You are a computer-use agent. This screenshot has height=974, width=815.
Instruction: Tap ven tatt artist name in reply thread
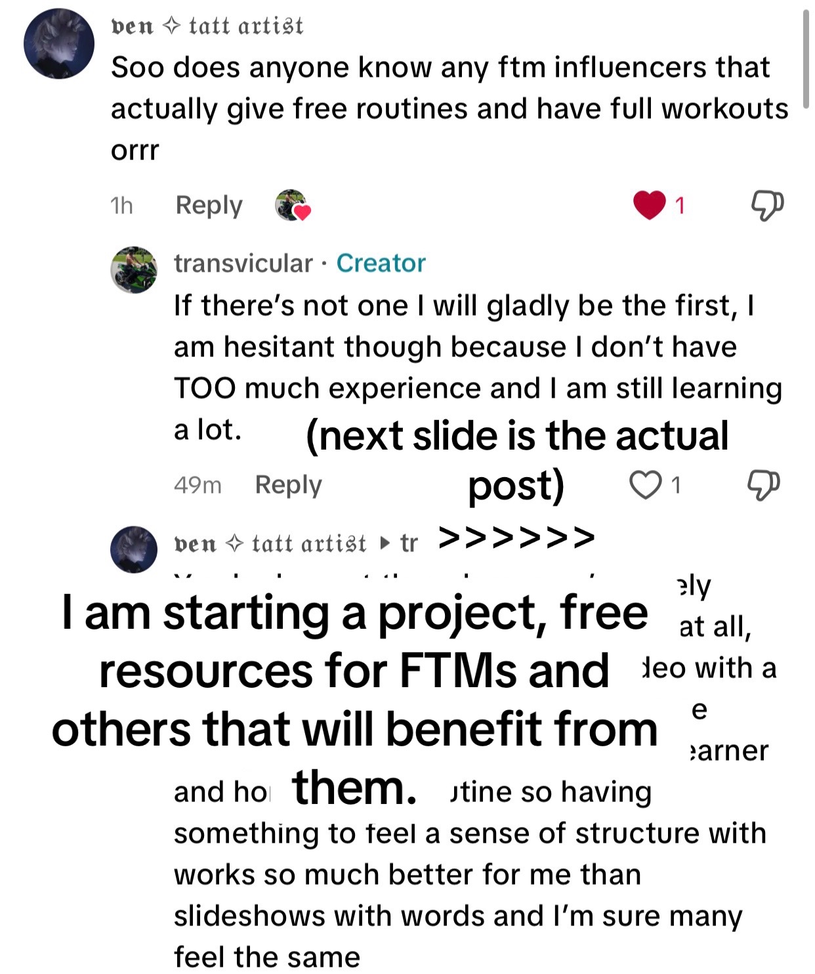270,543
